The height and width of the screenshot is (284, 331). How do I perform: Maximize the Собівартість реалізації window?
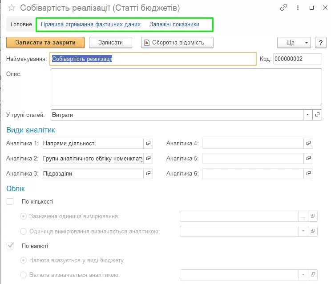[311, 8]
